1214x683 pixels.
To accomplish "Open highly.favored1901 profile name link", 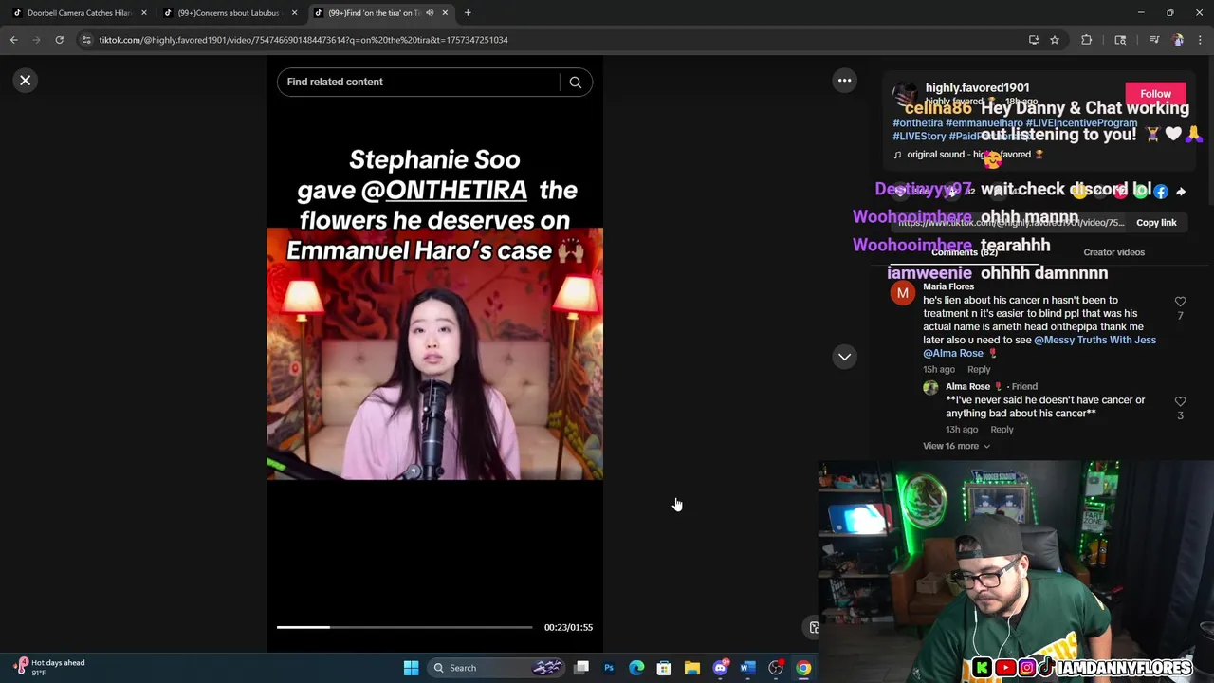I will pyautogui.click(x=977, y=87).
